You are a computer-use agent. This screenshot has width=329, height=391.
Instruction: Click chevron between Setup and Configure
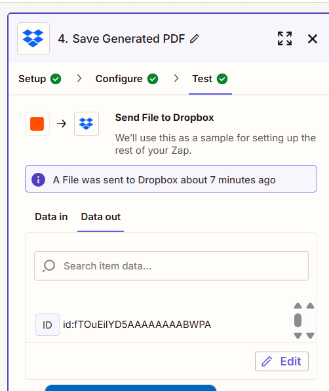[79, 79]
